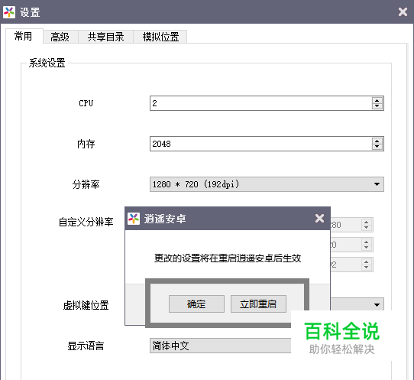Image resolution: width=414 pixels, height=380 pixels.
Task: Open the 共享目录 tab
Action: pyautogui.click(x=105, y=37)
